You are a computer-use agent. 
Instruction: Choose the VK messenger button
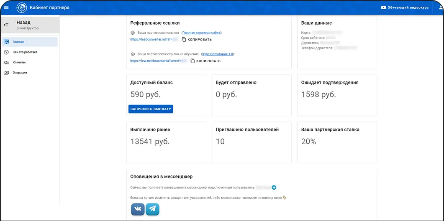point(138,209)
